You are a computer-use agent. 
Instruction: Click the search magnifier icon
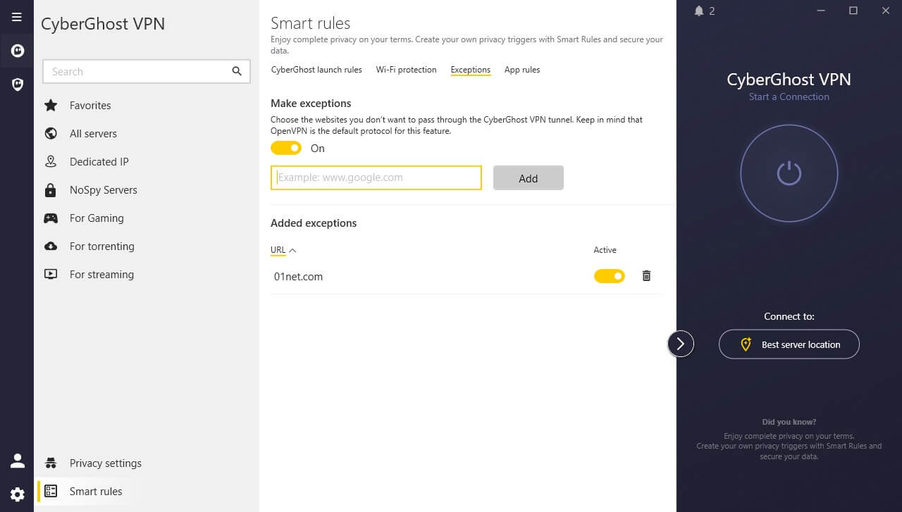click(237, 71)
